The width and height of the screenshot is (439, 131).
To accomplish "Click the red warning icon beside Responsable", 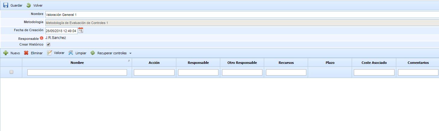I will pyautogui.click(x=42, y=38).
